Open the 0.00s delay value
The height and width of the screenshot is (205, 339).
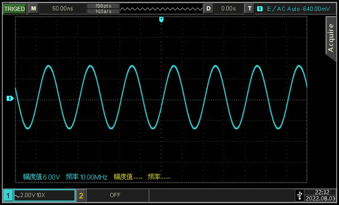pos(228,9)
